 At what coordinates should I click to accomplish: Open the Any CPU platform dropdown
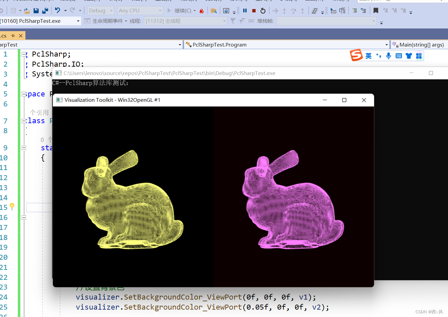pyautogui.click(x=140, y=11)
